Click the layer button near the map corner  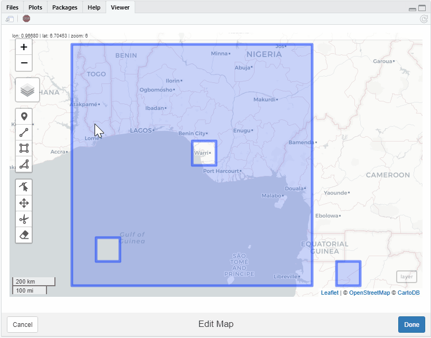[407, 277]
